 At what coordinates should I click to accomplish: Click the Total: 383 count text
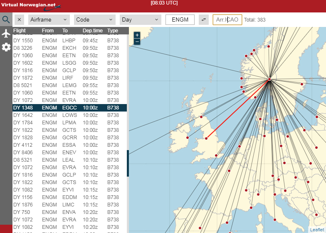(254, 20)
